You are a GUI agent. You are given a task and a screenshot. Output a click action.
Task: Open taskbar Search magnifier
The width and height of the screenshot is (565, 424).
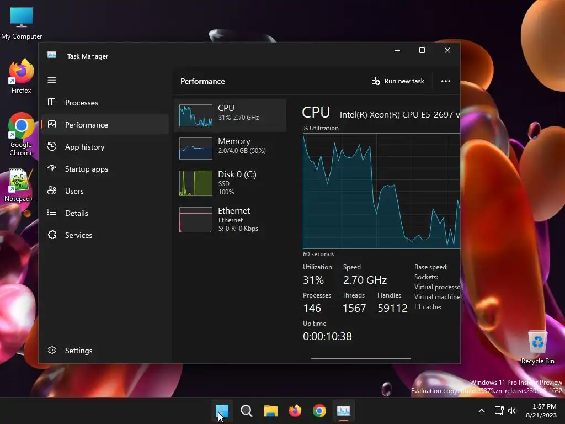[247, 411]
